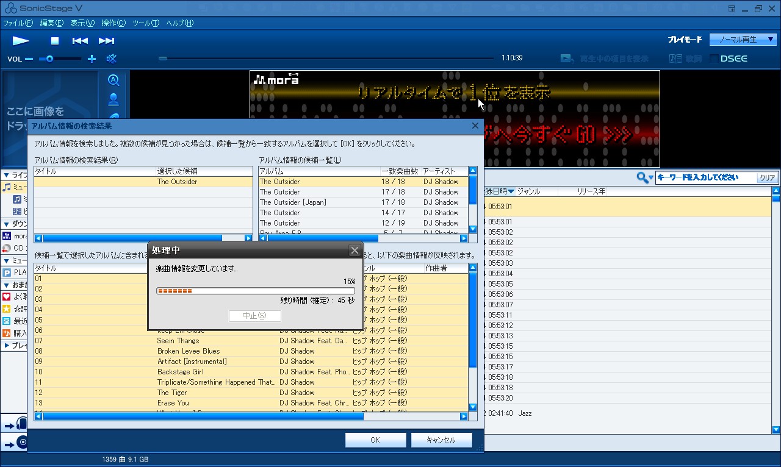The image size is (781, 467).
Task: Select the blue music note sub-item icon
Action: pos(17,199)
